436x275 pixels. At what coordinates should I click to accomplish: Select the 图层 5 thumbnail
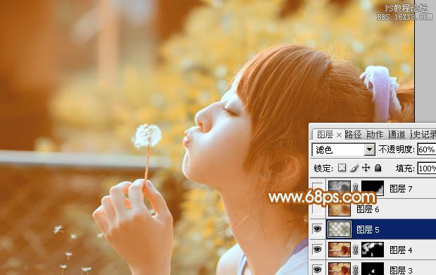point(340,229)
